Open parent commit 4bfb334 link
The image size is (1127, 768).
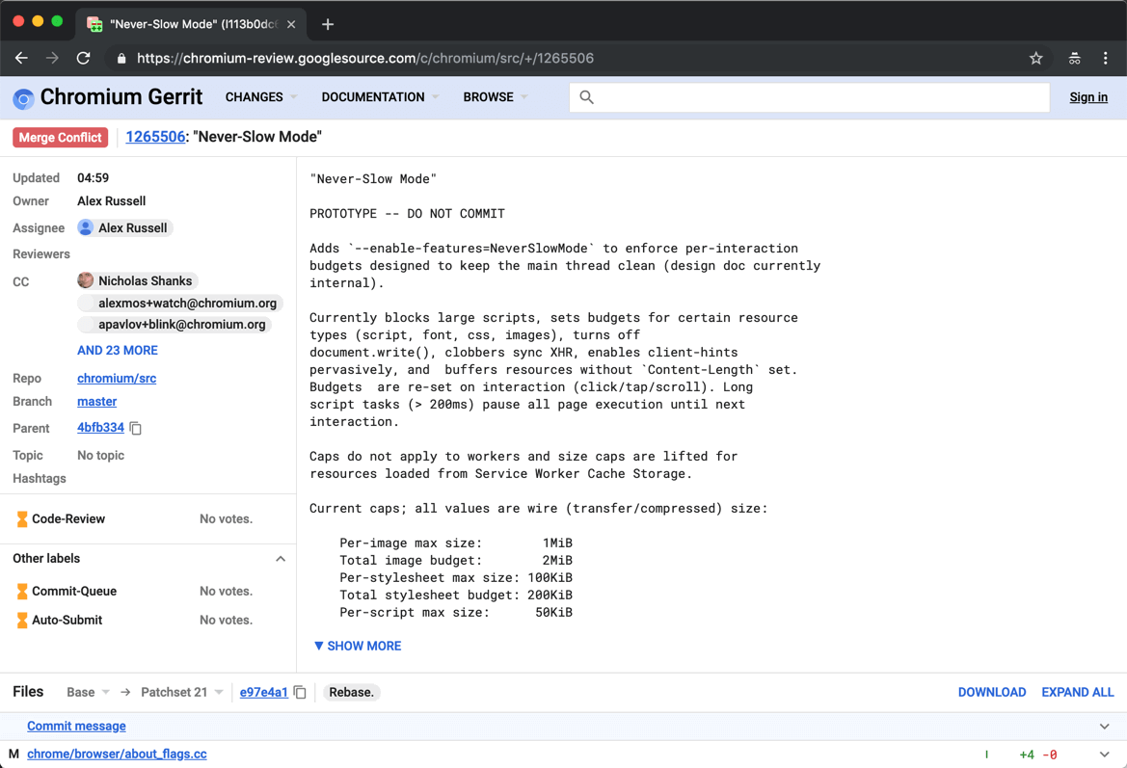[100, 428]
